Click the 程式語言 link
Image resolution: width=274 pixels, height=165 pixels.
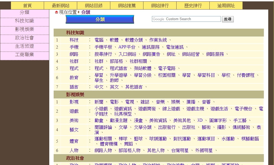point(119,68)
